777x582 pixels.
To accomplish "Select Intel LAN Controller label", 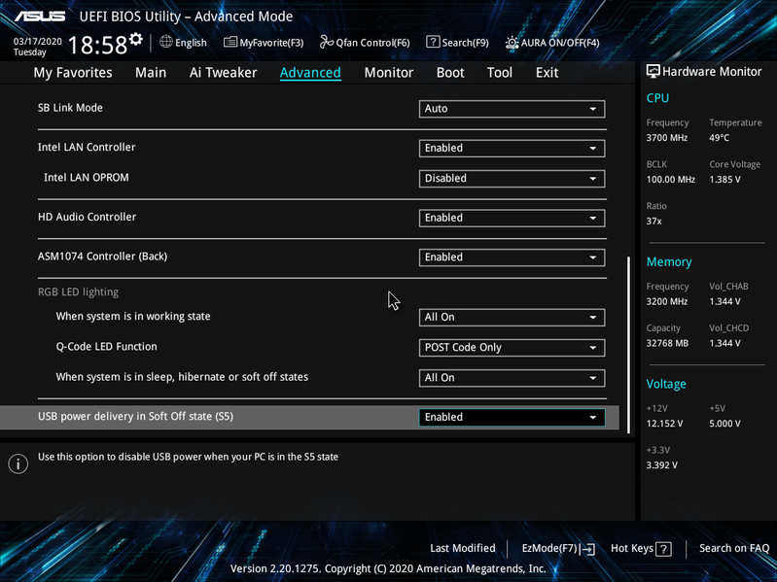I will coord(87,147).
